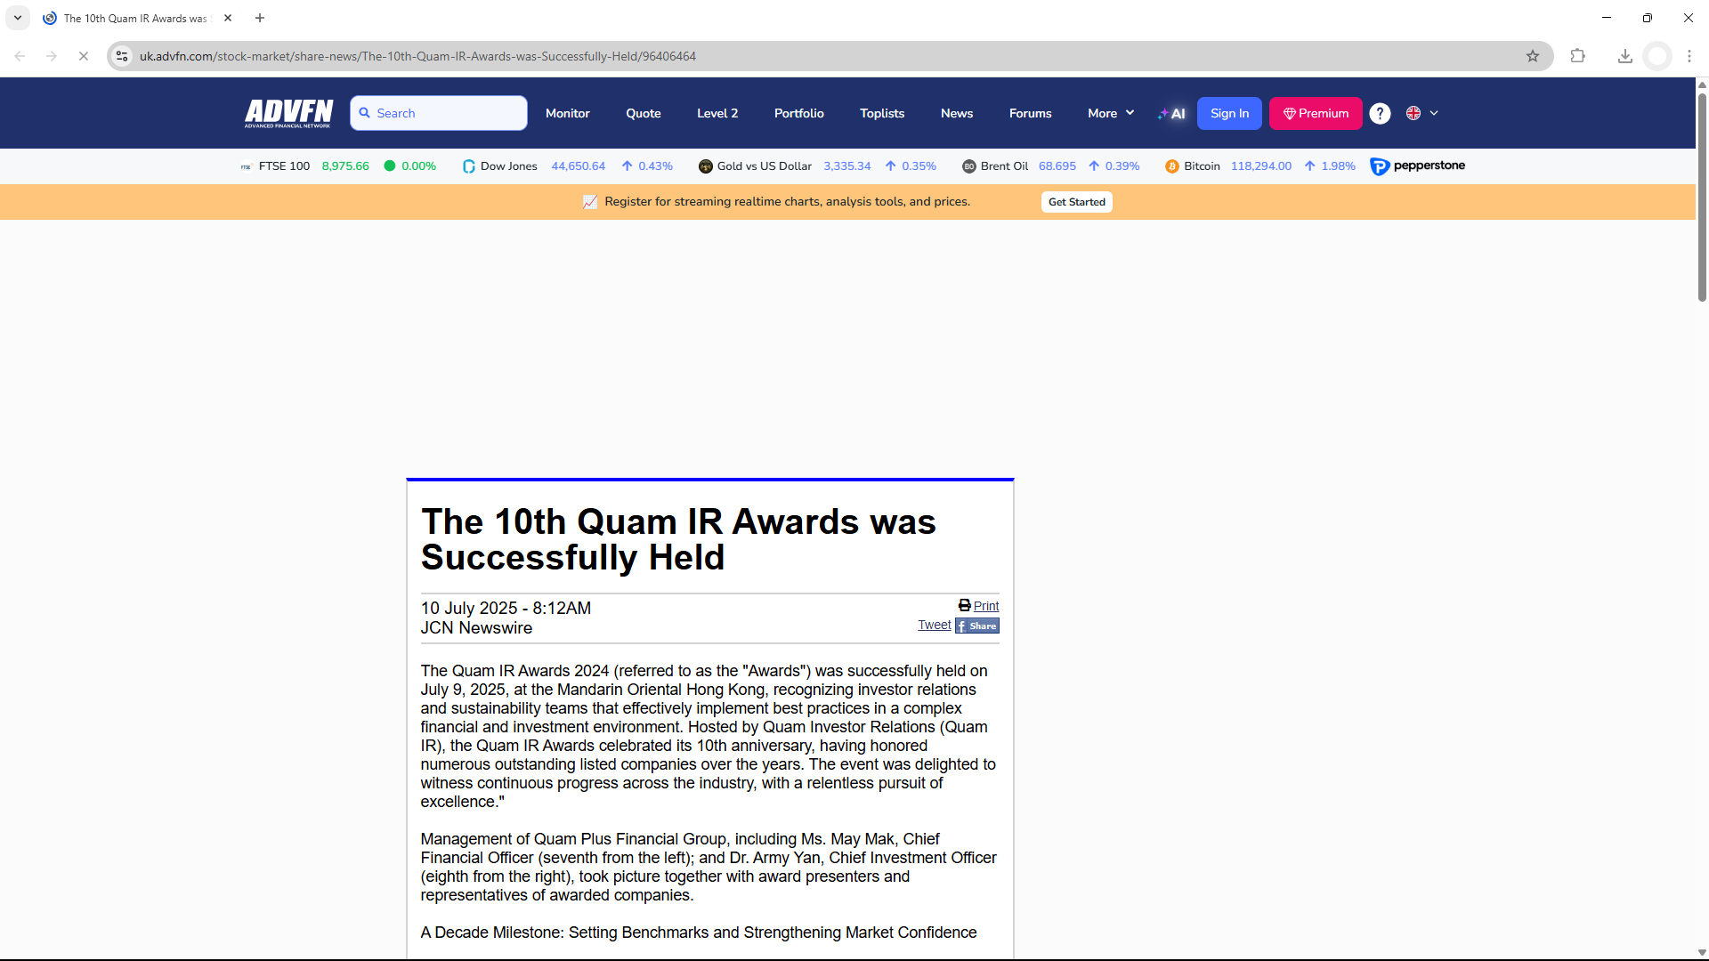Open a new browser tab
This screenshot has height=961, width=1709.
[x=260, y=18]
